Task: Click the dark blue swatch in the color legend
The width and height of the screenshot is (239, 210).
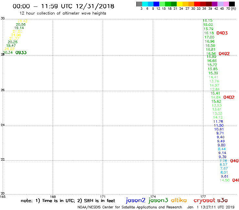Action: 157,4
